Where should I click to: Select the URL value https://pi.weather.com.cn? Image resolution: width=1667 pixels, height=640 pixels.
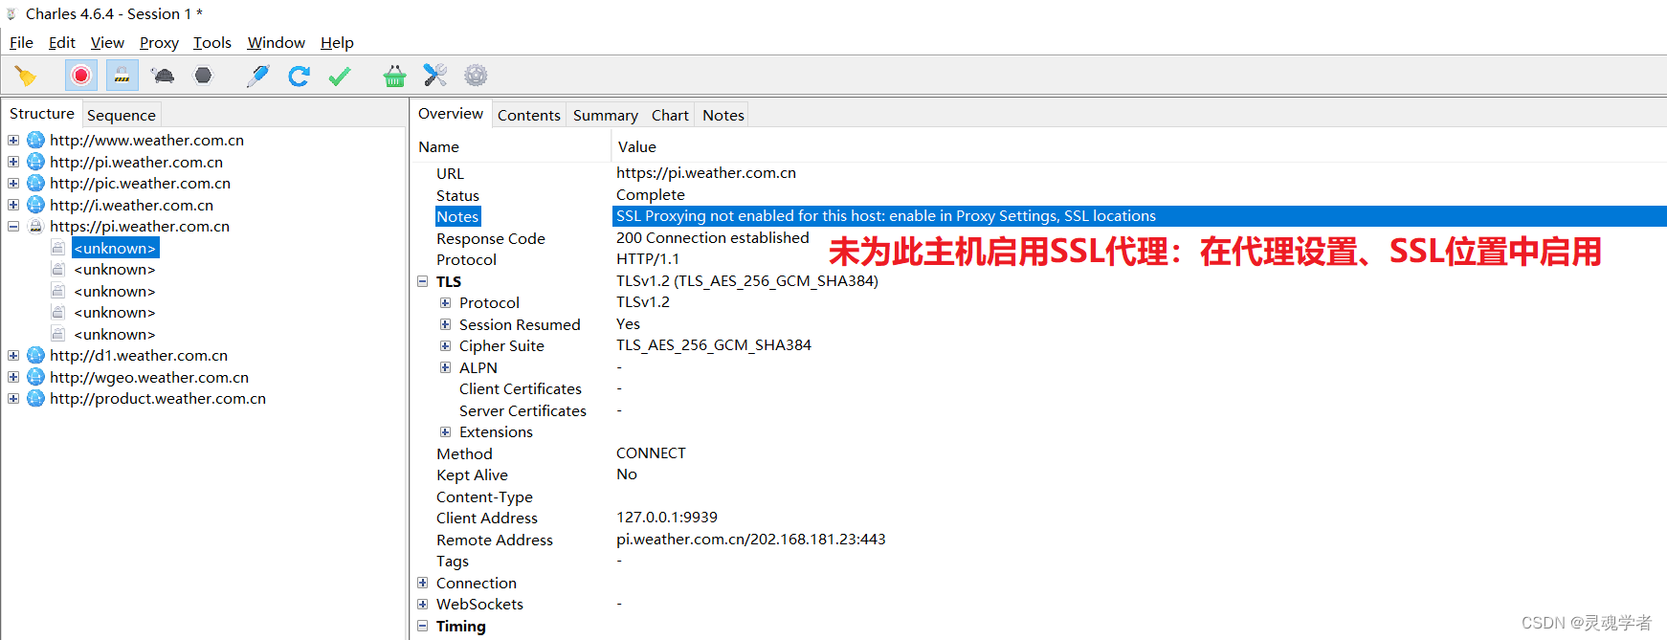(706, 173)
